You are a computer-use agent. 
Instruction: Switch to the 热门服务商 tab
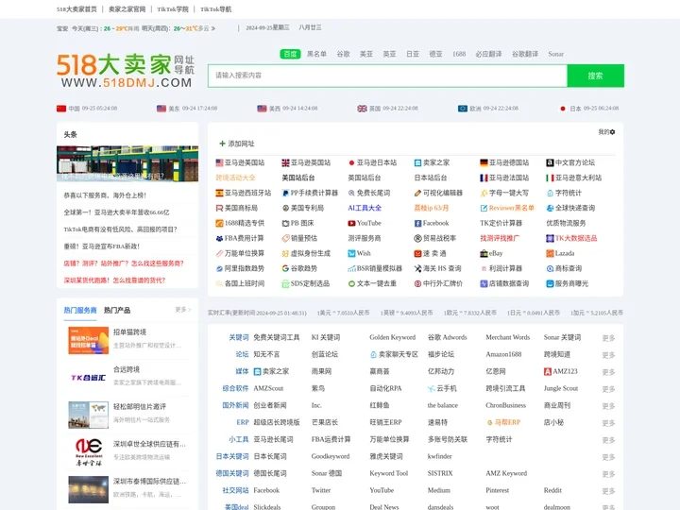[80, 310]
